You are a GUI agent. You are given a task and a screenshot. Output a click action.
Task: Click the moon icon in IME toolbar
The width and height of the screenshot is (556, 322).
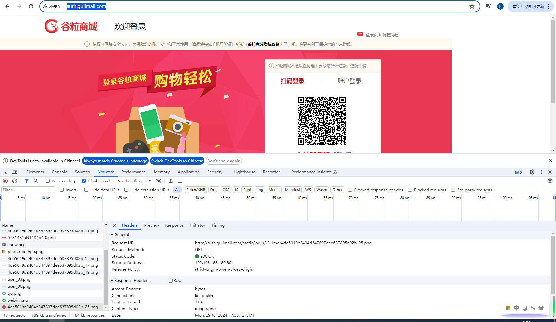pos(525,308)
